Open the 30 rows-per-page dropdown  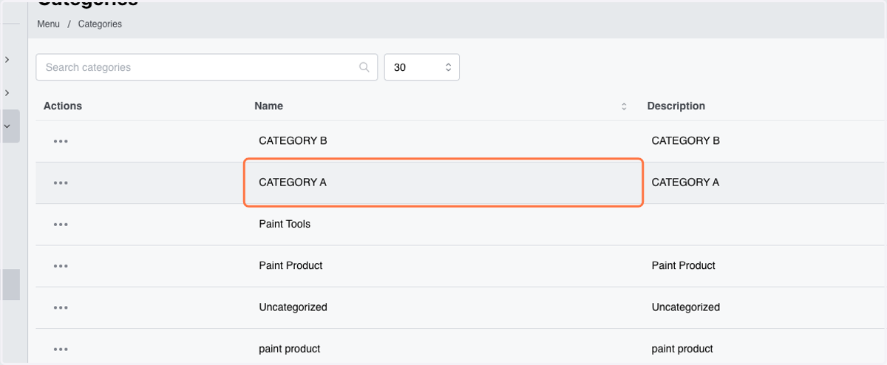422,67
